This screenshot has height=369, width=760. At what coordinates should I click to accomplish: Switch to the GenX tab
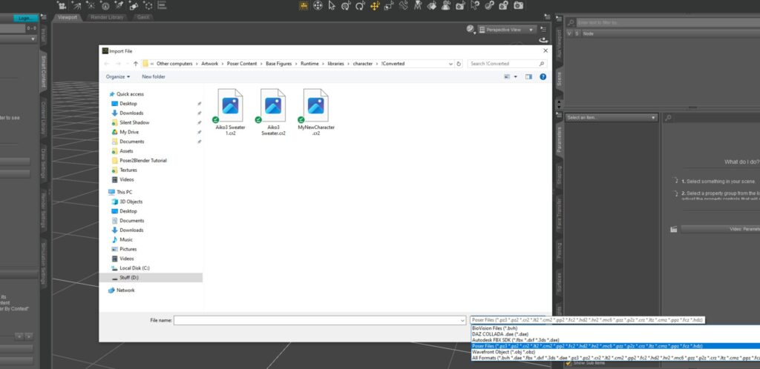[143, 17]
